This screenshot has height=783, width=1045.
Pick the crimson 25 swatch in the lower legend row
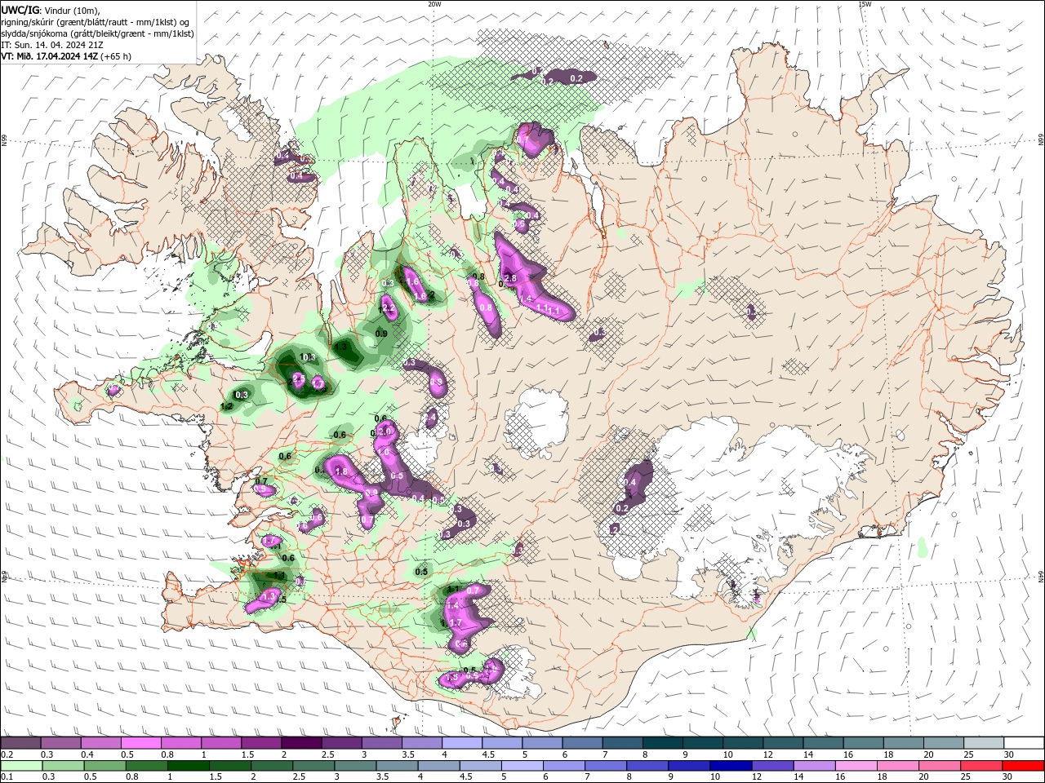click(981, 766)
